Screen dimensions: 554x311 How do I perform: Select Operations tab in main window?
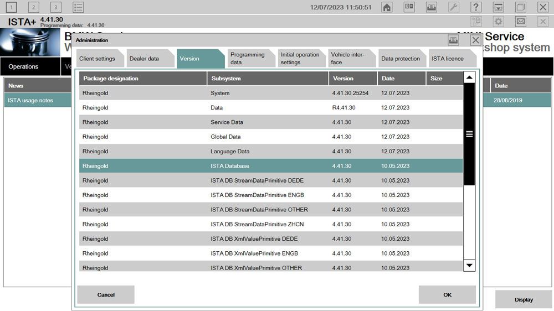click(x=30, y=66)
